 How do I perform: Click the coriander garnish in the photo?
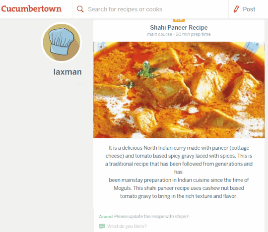[x=146, y=70]
